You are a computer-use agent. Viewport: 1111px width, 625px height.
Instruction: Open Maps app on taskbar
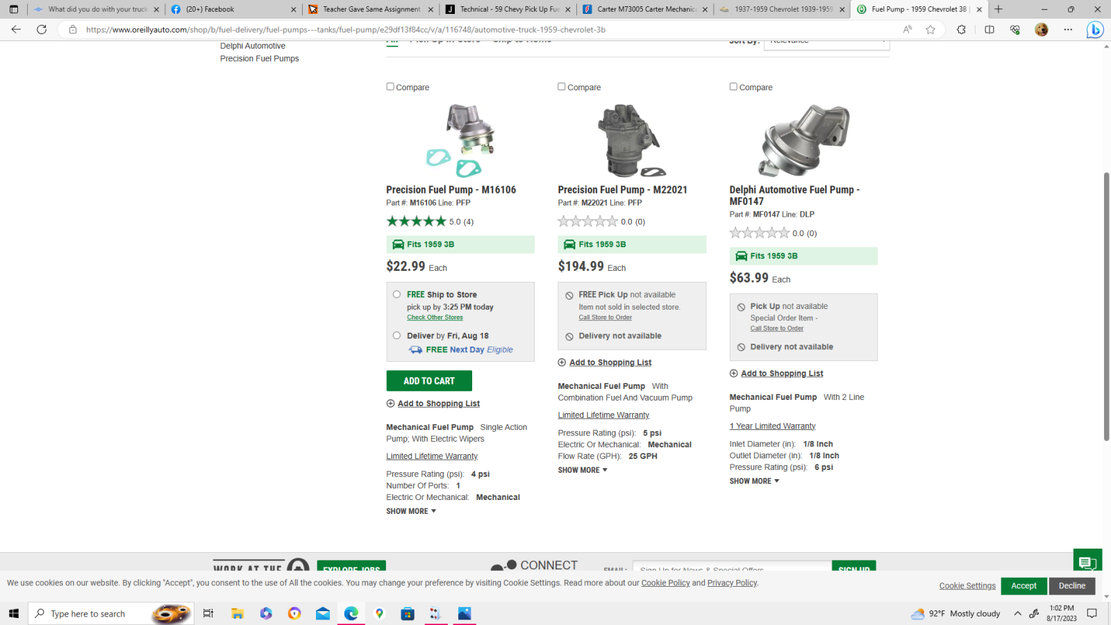(379, 613)
